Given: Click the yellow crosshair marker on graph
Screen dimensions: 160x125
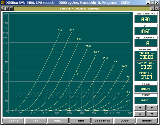Looking at the screenshot, I should coord(77,74).
